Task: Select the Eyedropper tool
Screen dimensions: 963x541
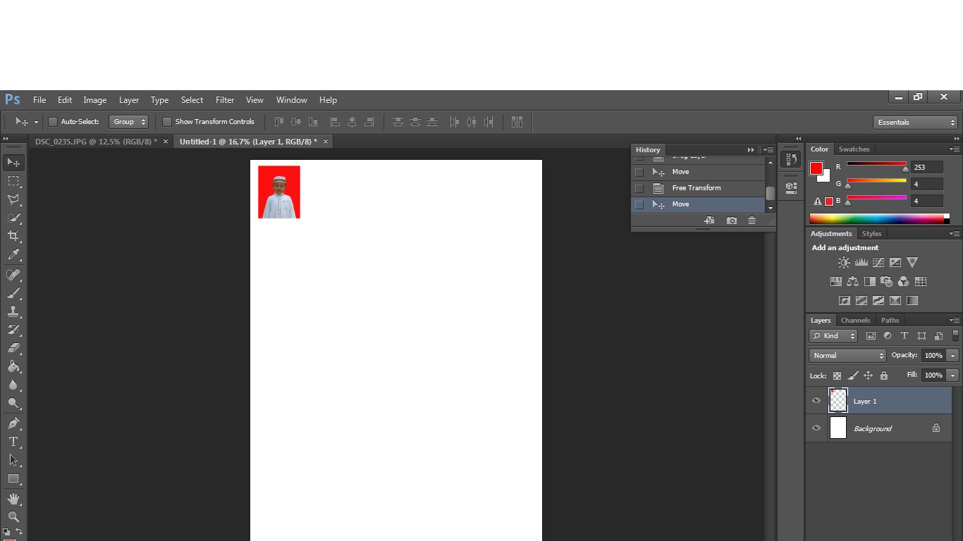Action: coord(13,254)
